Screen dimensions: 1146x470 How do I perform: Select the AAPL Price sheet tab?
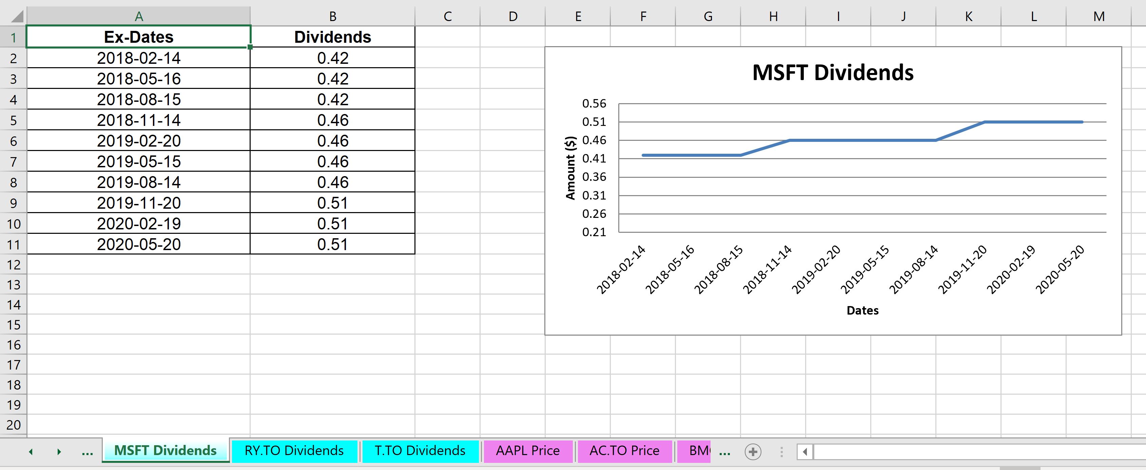pyautogui.click(x=528, y=451)
